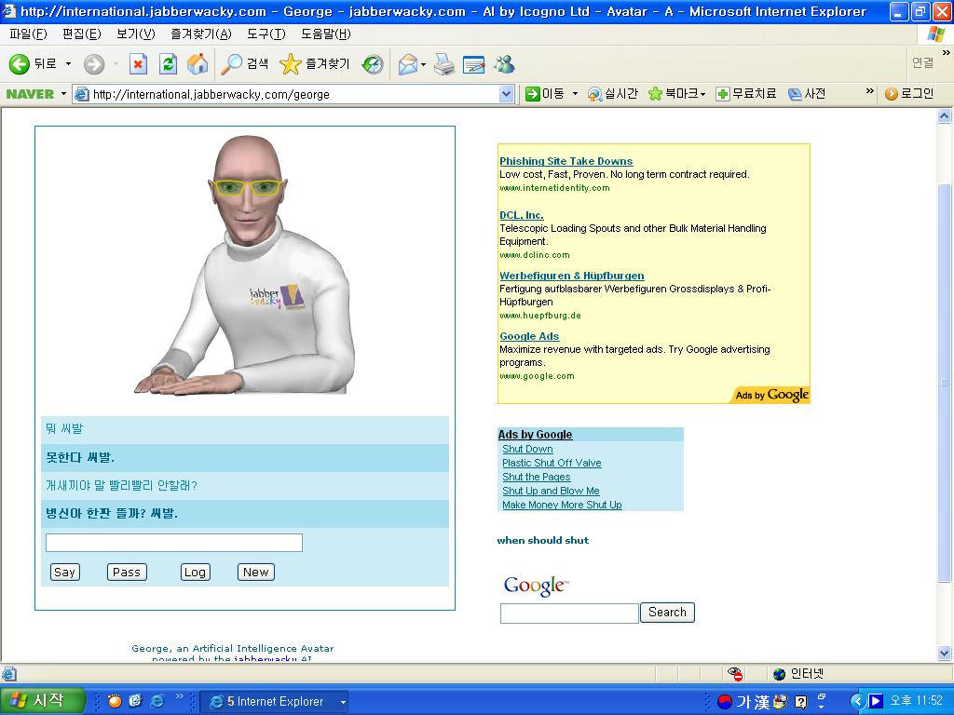Stop loading with the red X icon
The height and width of the screenshot is (715, 954).
[138, 64]
